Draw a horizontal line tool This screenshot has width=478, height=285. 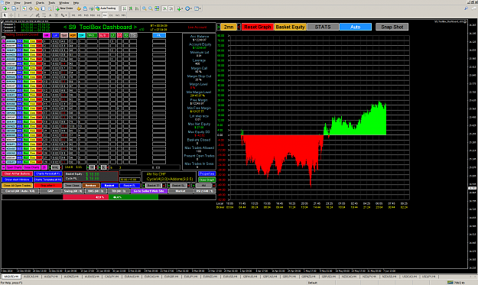tap(25, 15)
